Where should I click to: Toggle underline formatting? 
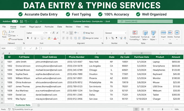(35, 38)
